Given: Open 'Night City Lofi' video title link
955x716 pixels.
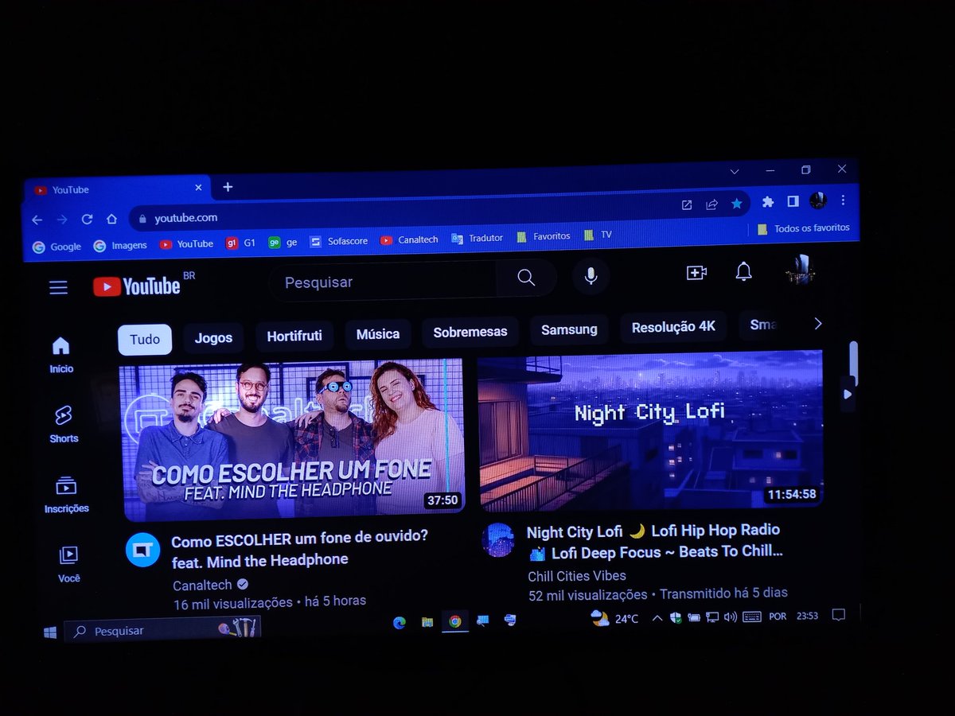Looking at the screenshot, I should coord(654,540).
